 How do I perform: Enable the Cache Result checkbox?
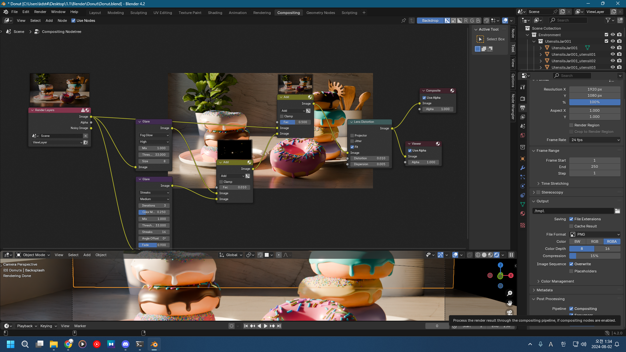coord(571,226)
